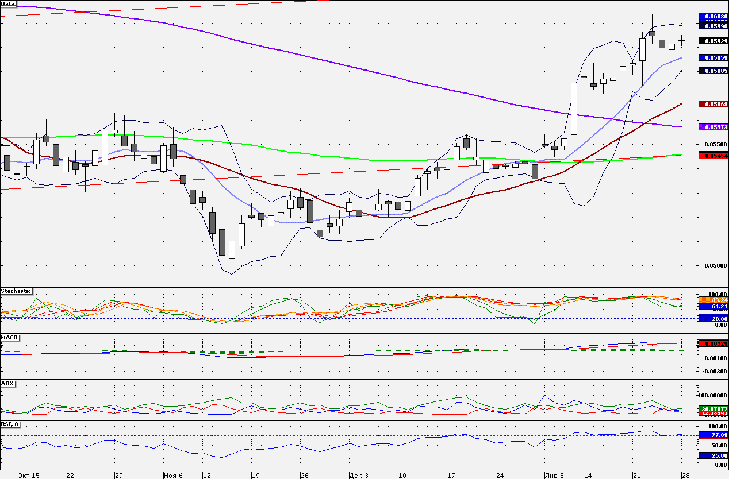Image resolution: width=729 pixels, height=479 pixels.
Task: Click the blue 61.21 Stochastic value tag
Action: pos(713,307)
